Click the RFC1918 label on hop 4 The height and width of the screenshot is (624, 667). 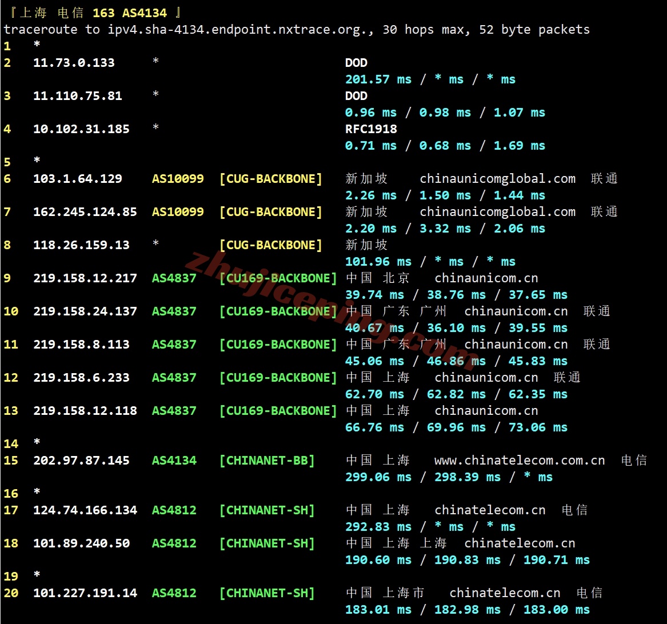pyautogui.click(x=371, y=129)
